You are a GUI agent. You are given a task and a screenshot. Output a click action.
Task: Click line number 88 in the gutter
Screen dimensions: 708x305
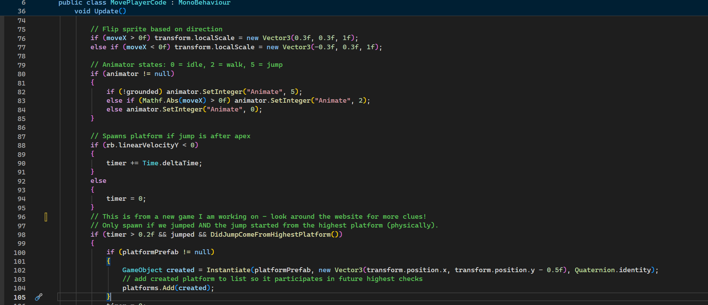point(21,145)
